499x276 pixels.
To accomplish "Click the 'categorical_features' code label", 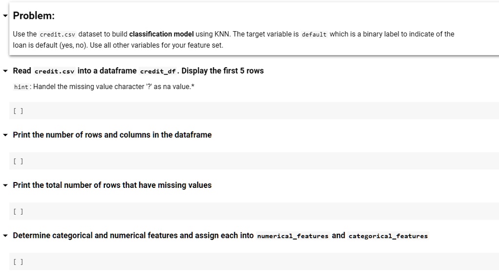I will click(388, 236).
